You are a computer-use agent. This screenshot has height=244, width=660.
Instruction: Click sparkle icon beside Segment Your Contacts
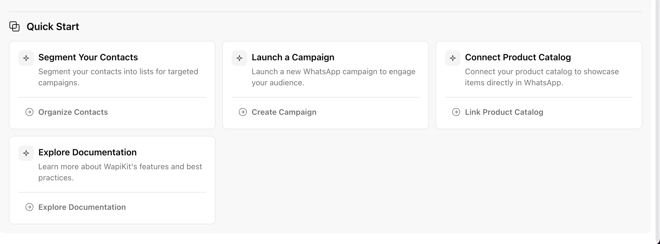[26, 58]
